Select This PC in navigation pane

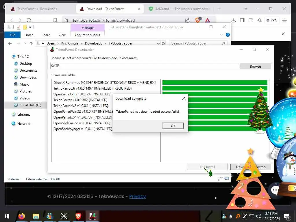23,56
